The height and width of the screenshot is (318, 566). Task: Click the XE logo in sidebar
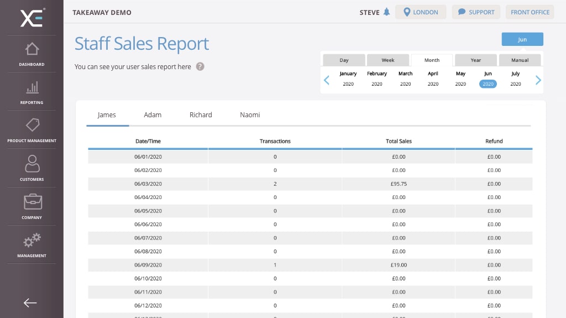(32, 18)
